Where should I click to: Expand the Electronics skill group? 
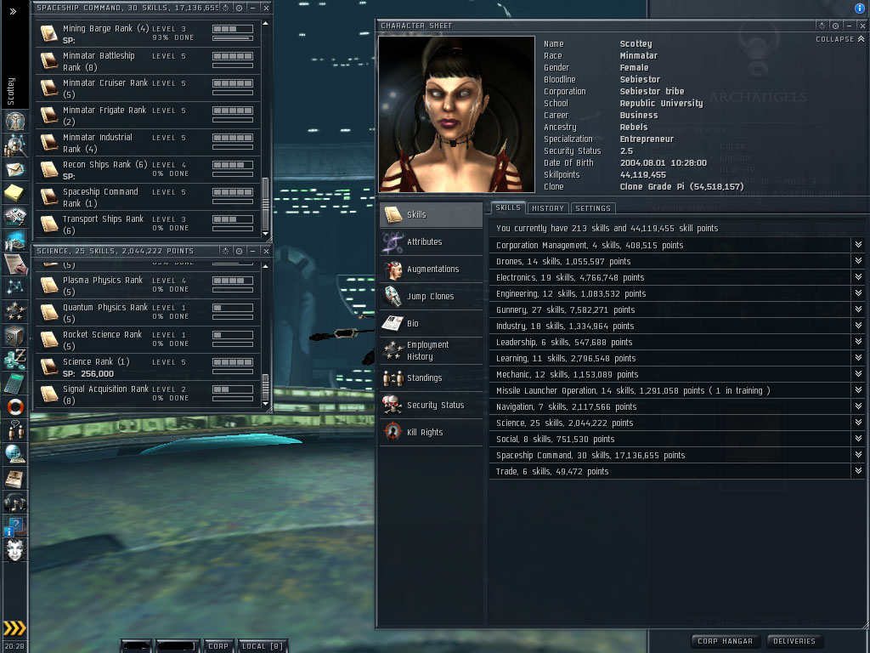click(858, 277)
